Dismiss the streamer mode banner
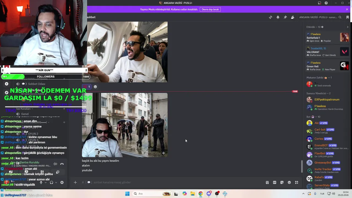Image resolution: width=352 pixels, height=198 pixels. 347,9
